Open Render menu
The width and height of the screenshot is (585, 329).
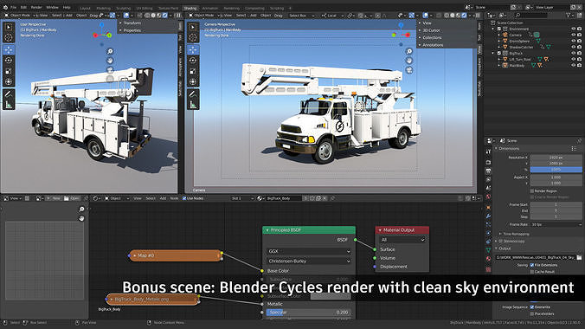coord(36,8)
